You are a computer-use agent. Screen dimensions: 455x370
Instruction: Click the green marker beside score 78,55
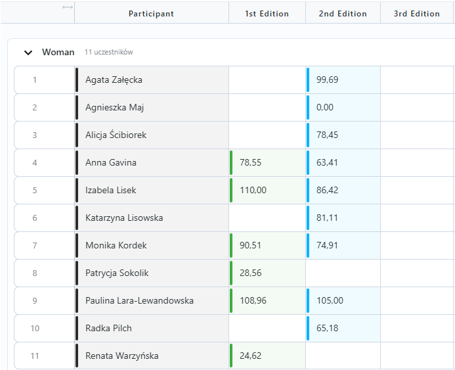[231, 162]
